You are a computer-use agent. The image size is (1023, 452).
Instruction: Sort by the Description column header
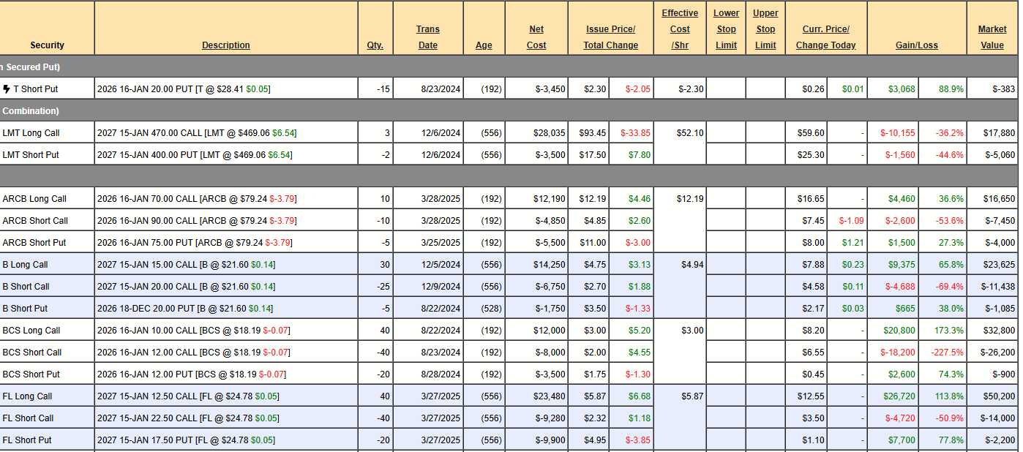tap(225, 45)
